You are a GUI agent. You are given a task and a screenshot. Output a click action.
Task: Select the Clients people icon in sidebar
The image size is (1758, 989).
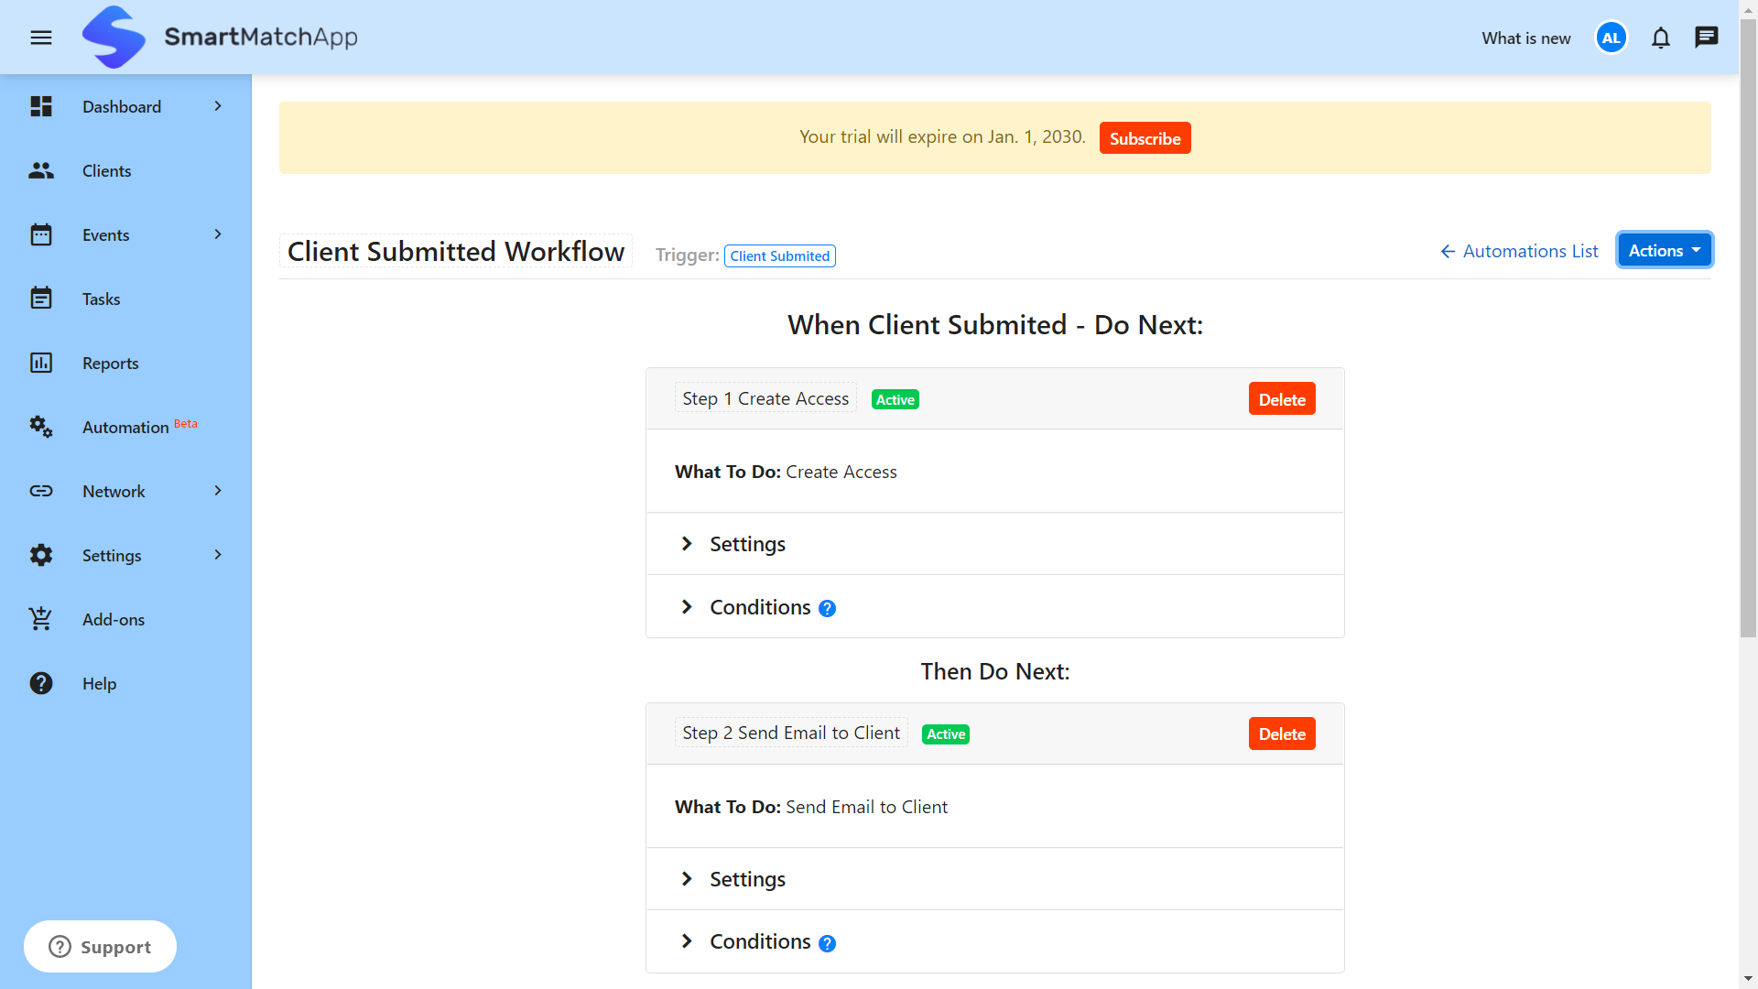tap(40, 170)
